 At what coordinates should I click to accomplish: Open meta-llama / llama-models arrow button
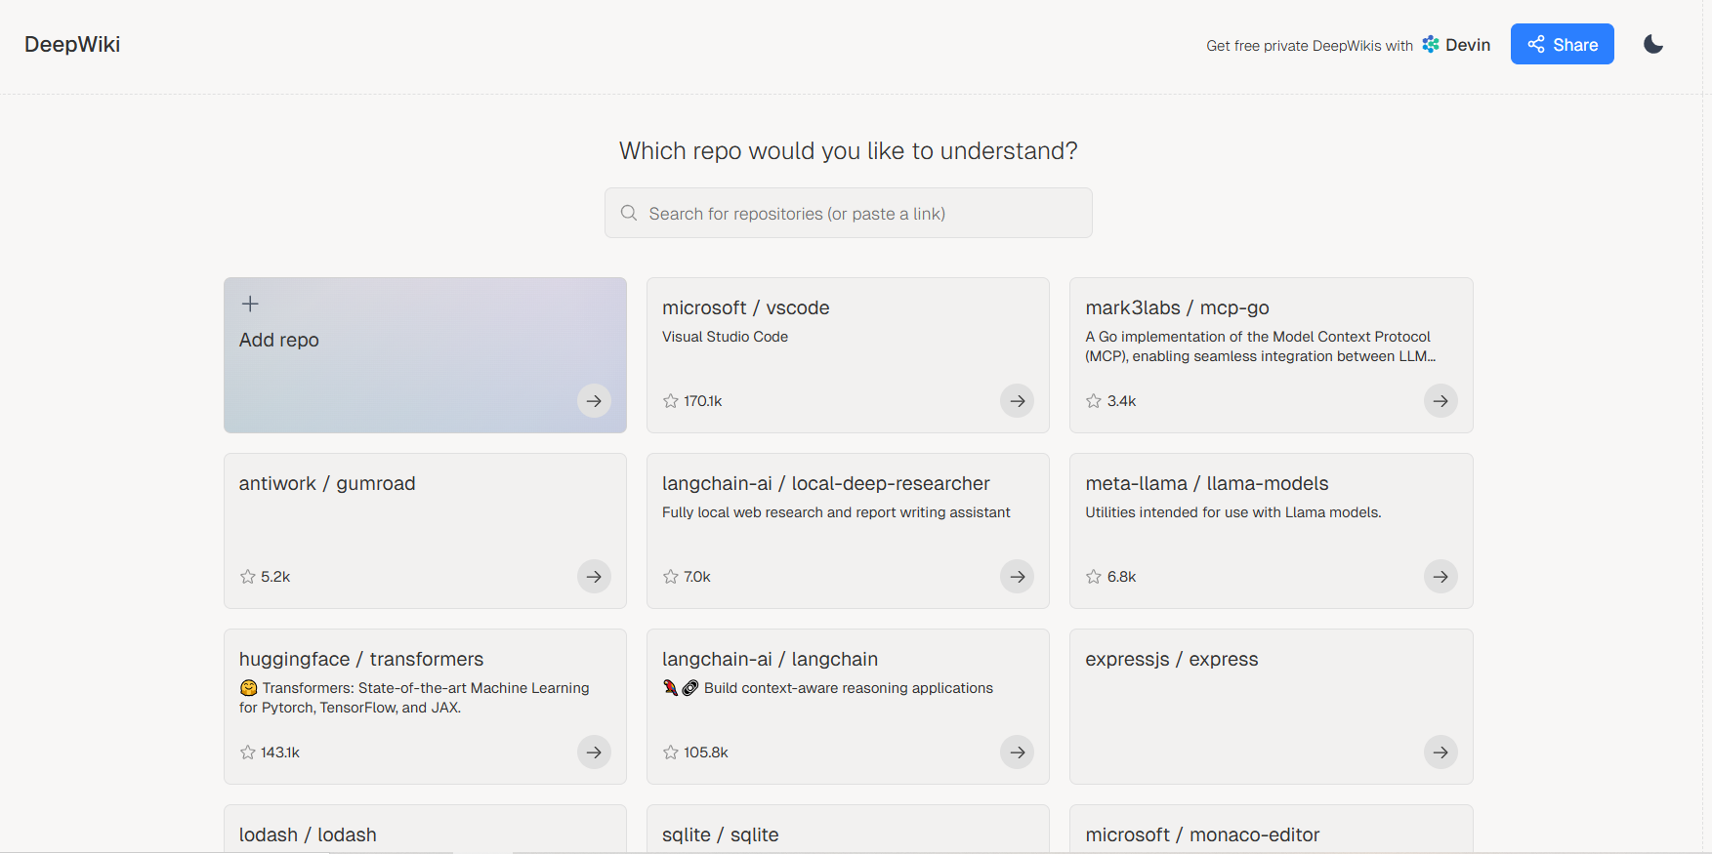tap(1441, 577)
